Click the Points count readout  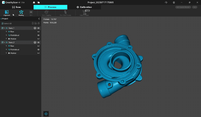click(x=50, y=23)
